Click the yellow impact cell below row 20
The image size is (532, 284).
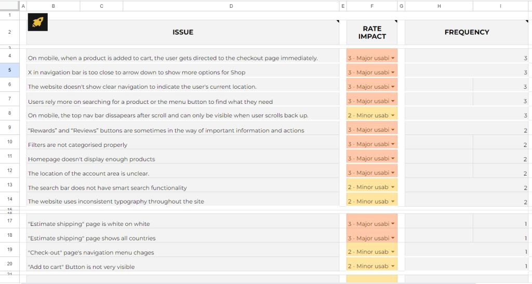coord(372,279)
